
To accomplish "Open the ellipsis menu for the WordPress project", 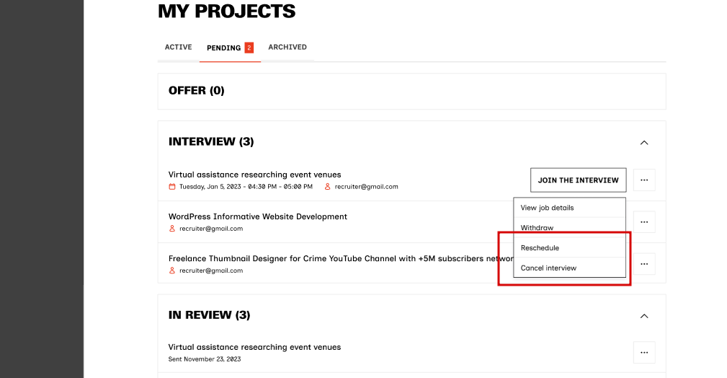I will [x=644, y=222].
